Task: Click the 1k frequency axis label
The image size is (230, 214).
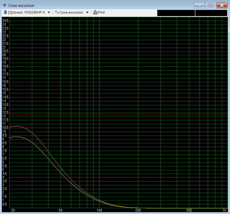Action: point(224,210)
